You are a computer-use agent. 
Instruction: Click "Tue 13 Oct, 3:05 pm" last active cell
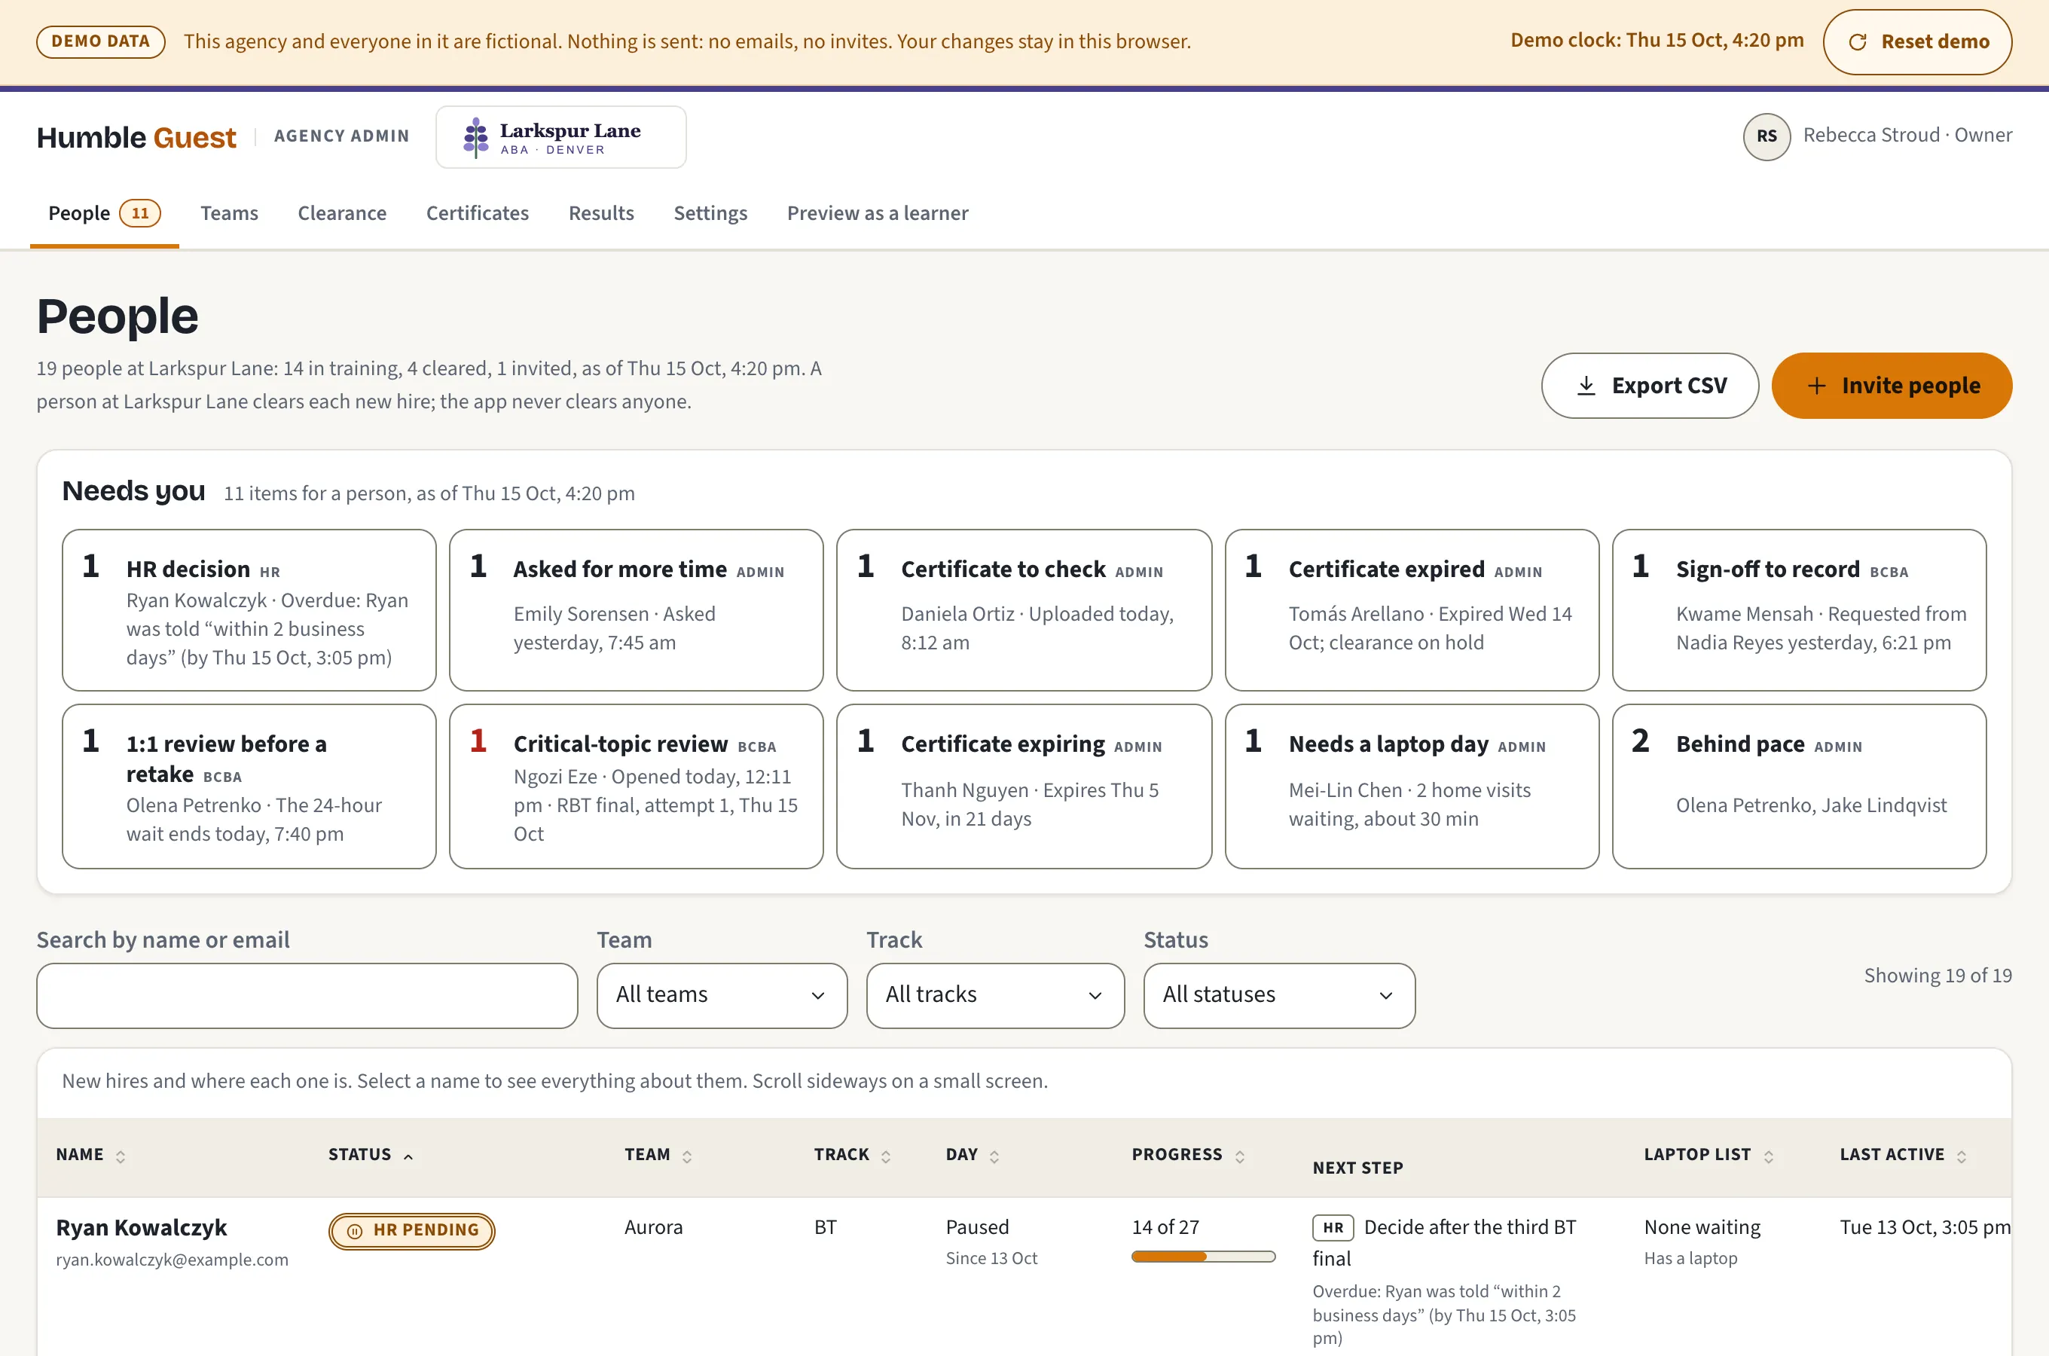coord(1925,1227)
